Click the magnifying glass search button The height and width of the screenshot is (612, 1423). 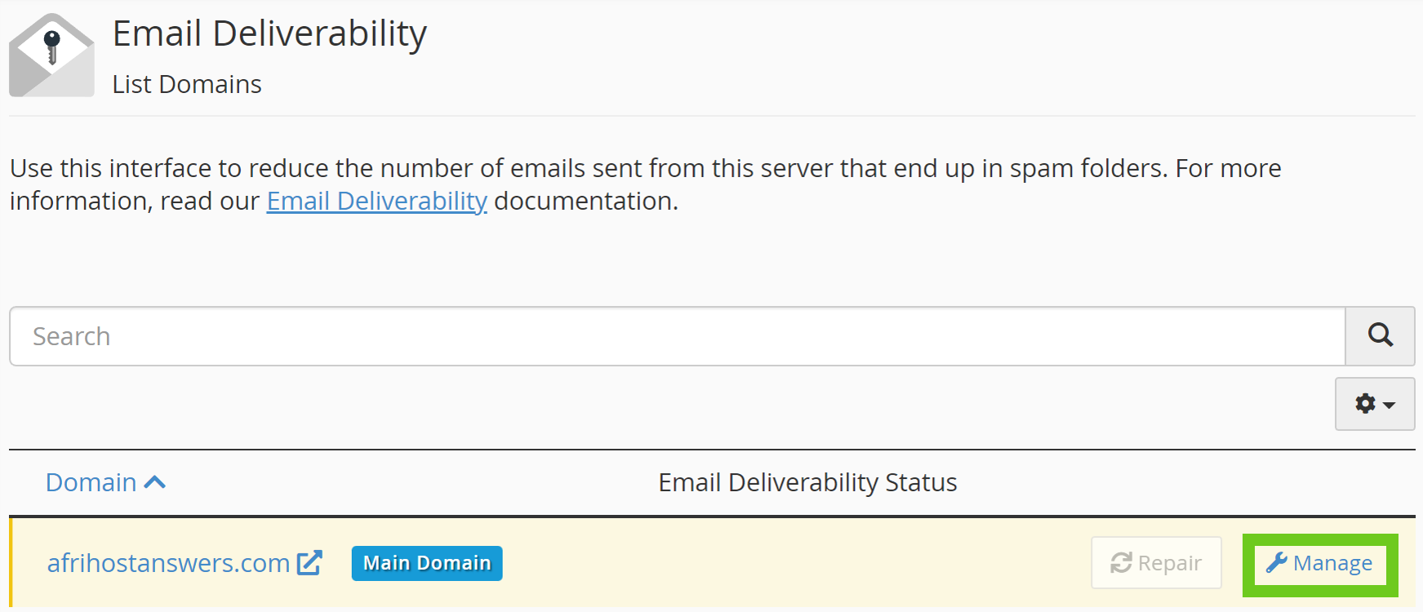(1380, 335)
